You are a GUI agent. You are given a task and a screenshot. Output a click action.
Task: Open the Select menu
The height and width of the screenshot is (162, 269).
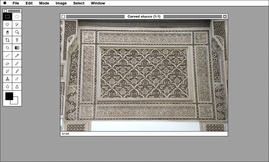coord(79,3)
